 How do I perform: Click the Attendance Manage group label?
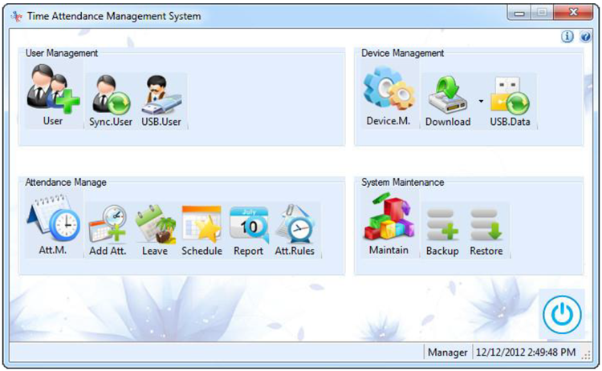click(66, 182)
